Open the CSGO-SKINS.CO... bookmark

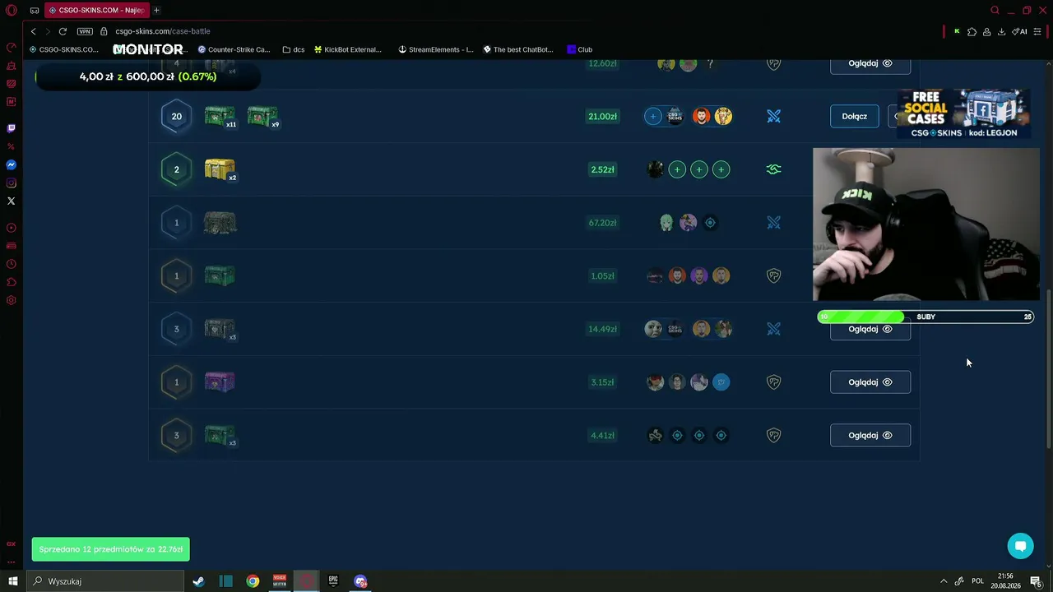point(63,49)
